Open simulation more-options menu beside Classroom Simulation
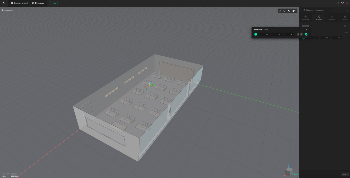 pyautogui.click(x=347, y=10)
